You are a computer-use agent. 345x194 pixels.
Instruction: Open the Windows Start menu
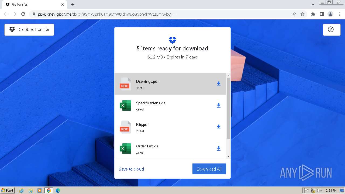tap(8, 190)
